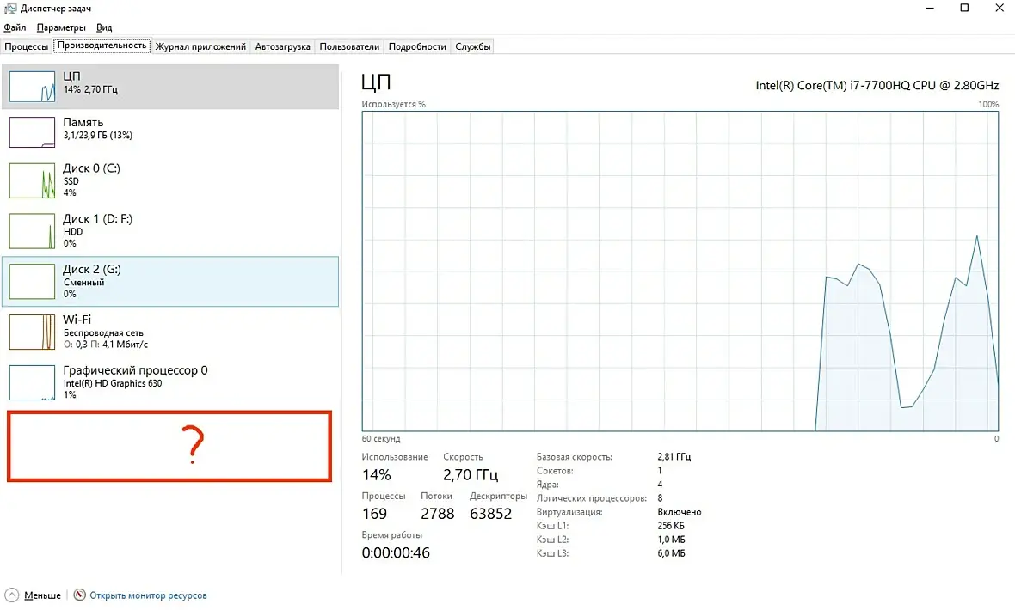Switch to the Службы tab
The image size is (1015, 610).
point(473,46)
